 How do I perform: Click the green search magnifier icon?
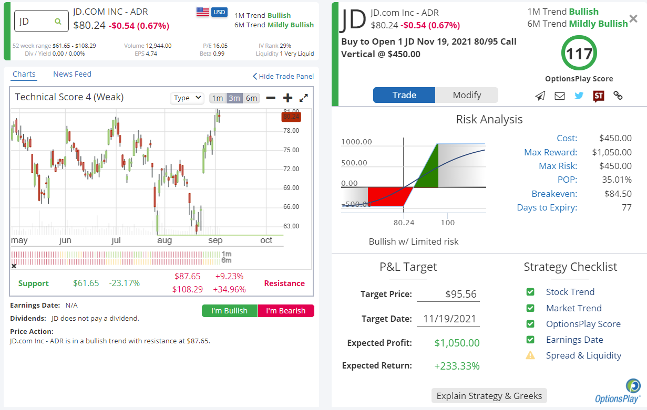coord(58,22)
